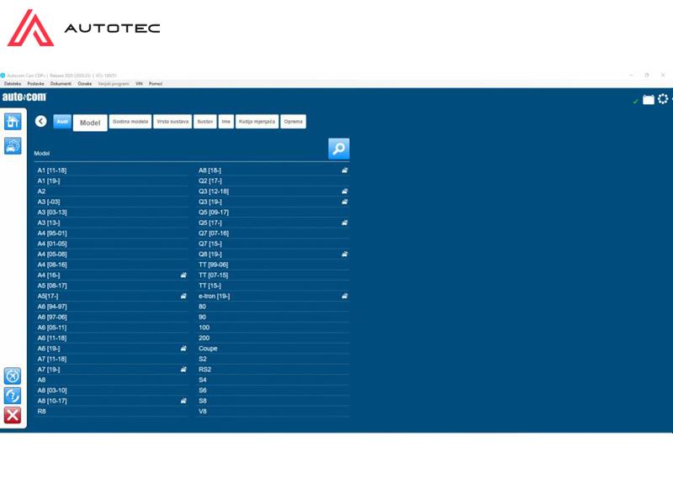Click the battery voltage icon at top right
The height and width of the screenshot is (504, 673).
point(648,99)
